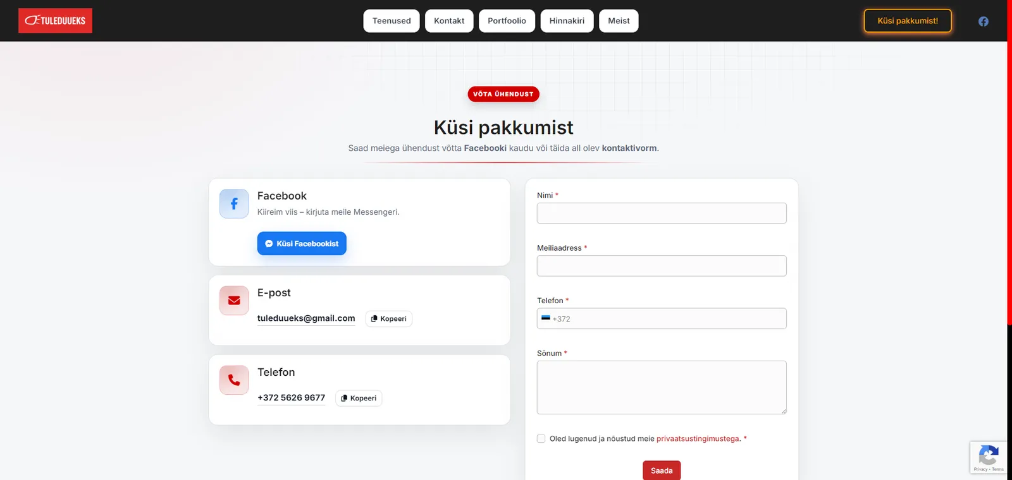Copy the phone number with Kopeeri
1012x480 pixels.
[359, 399]
